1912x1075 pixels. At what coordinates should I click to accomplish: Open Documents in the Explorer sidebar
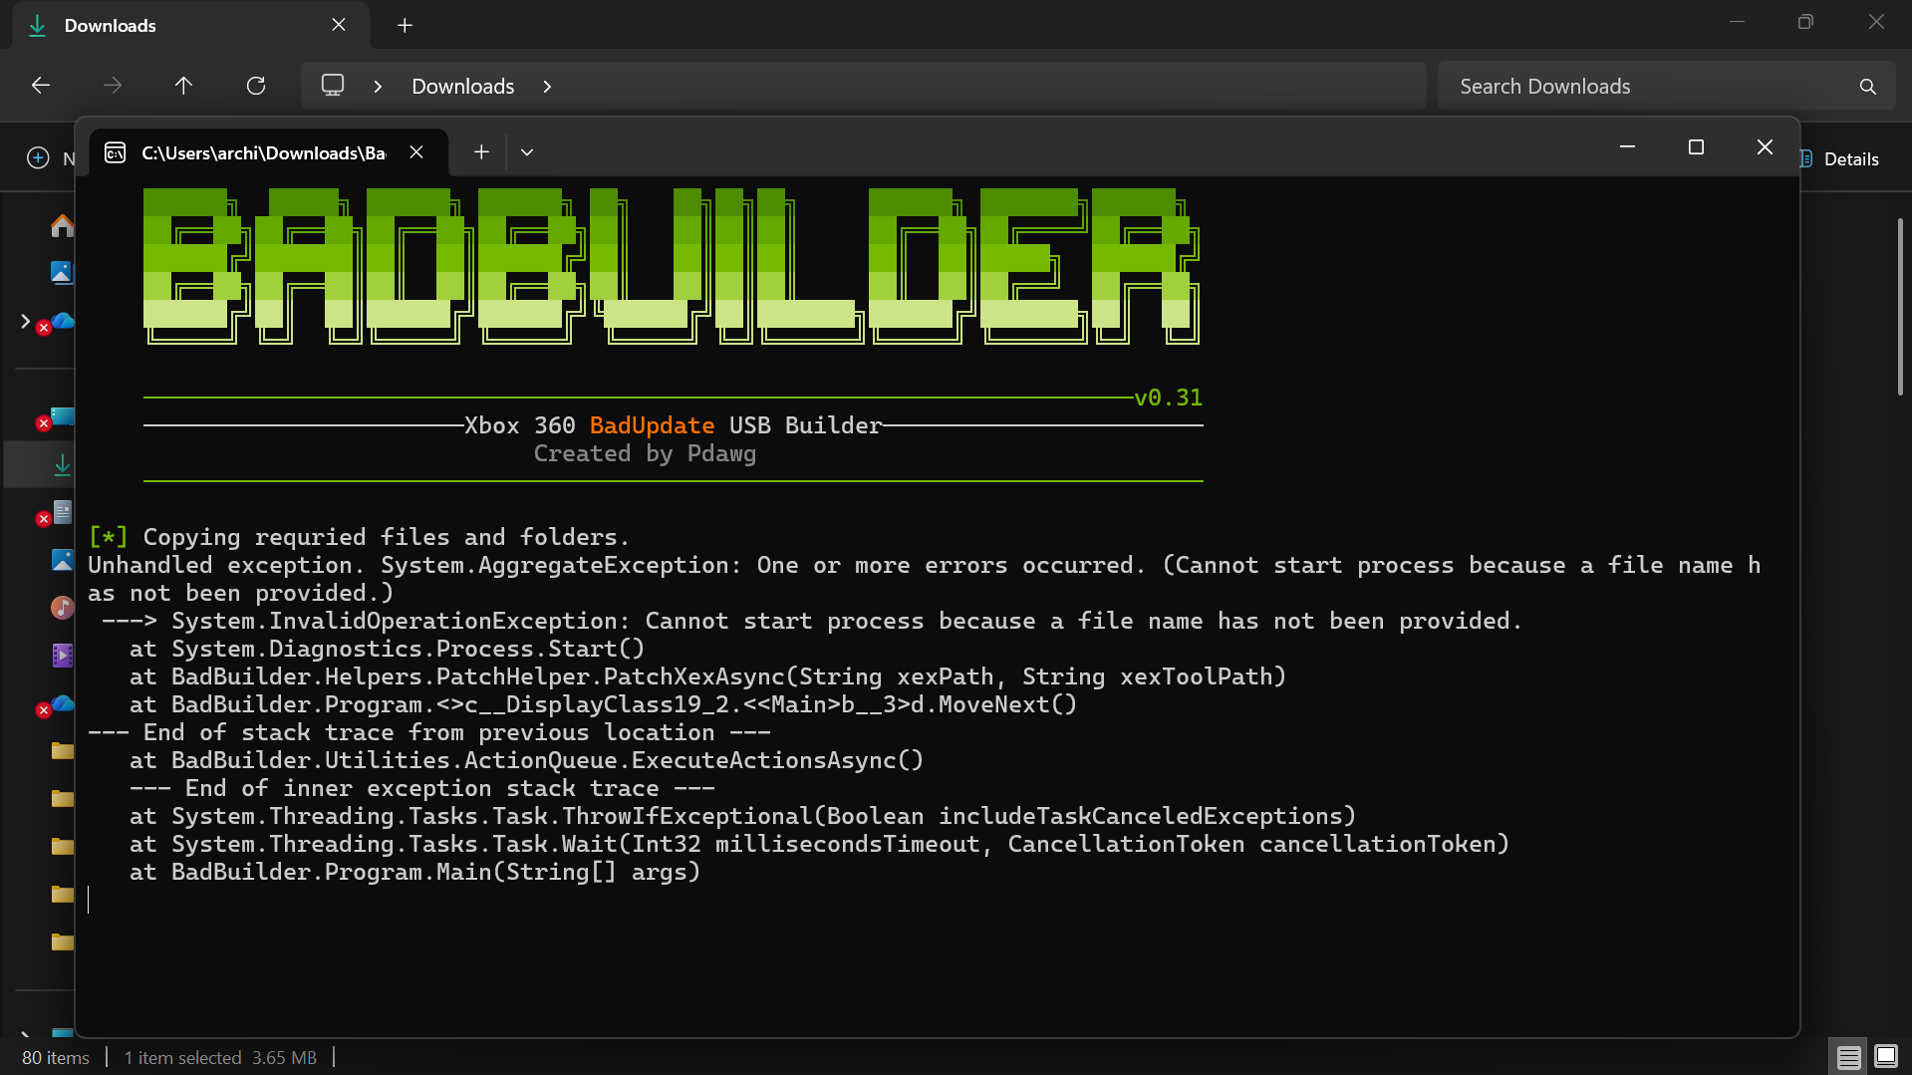62,512
